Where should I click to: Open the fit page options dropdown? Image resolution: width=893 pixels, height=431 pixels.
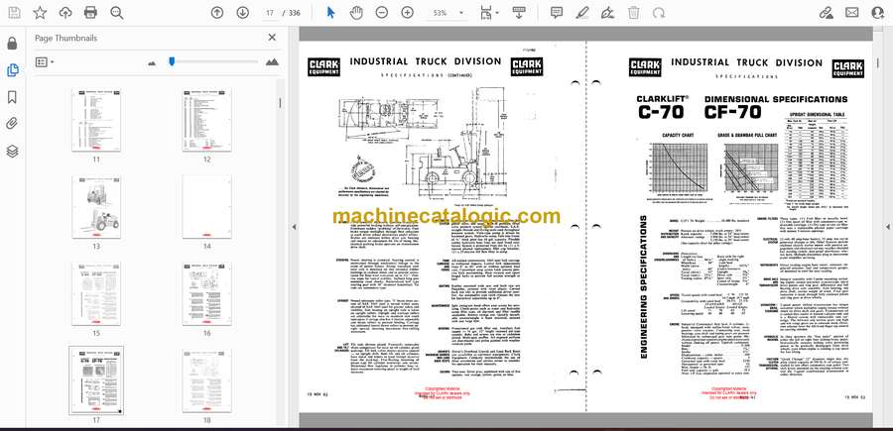click(489, 13)
